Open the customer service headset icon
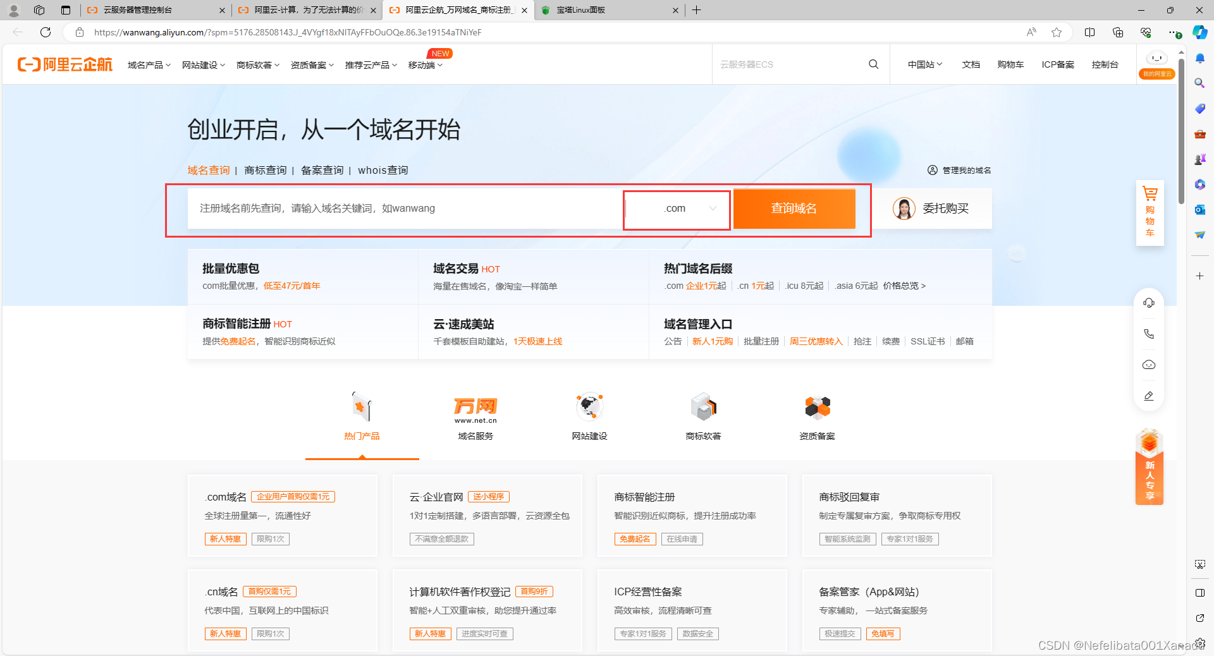The width and height of the screenshot is (1214, 656). (x=1149, y=303)
